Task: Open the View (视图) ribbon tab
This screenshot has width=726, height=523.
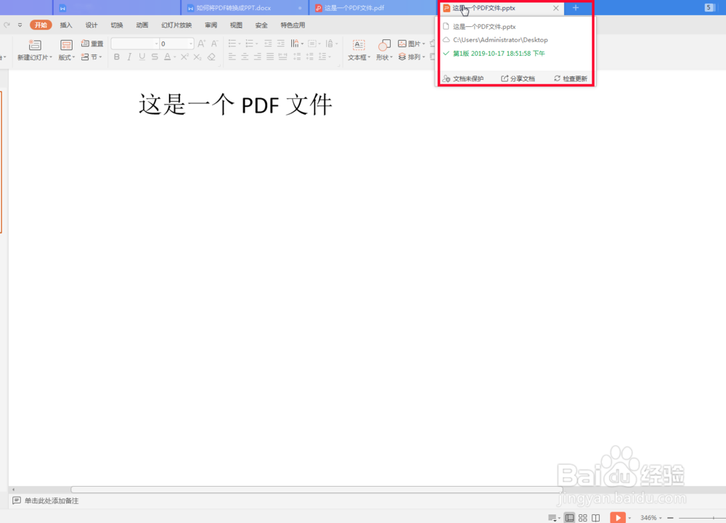Action: tap(236, 25)
